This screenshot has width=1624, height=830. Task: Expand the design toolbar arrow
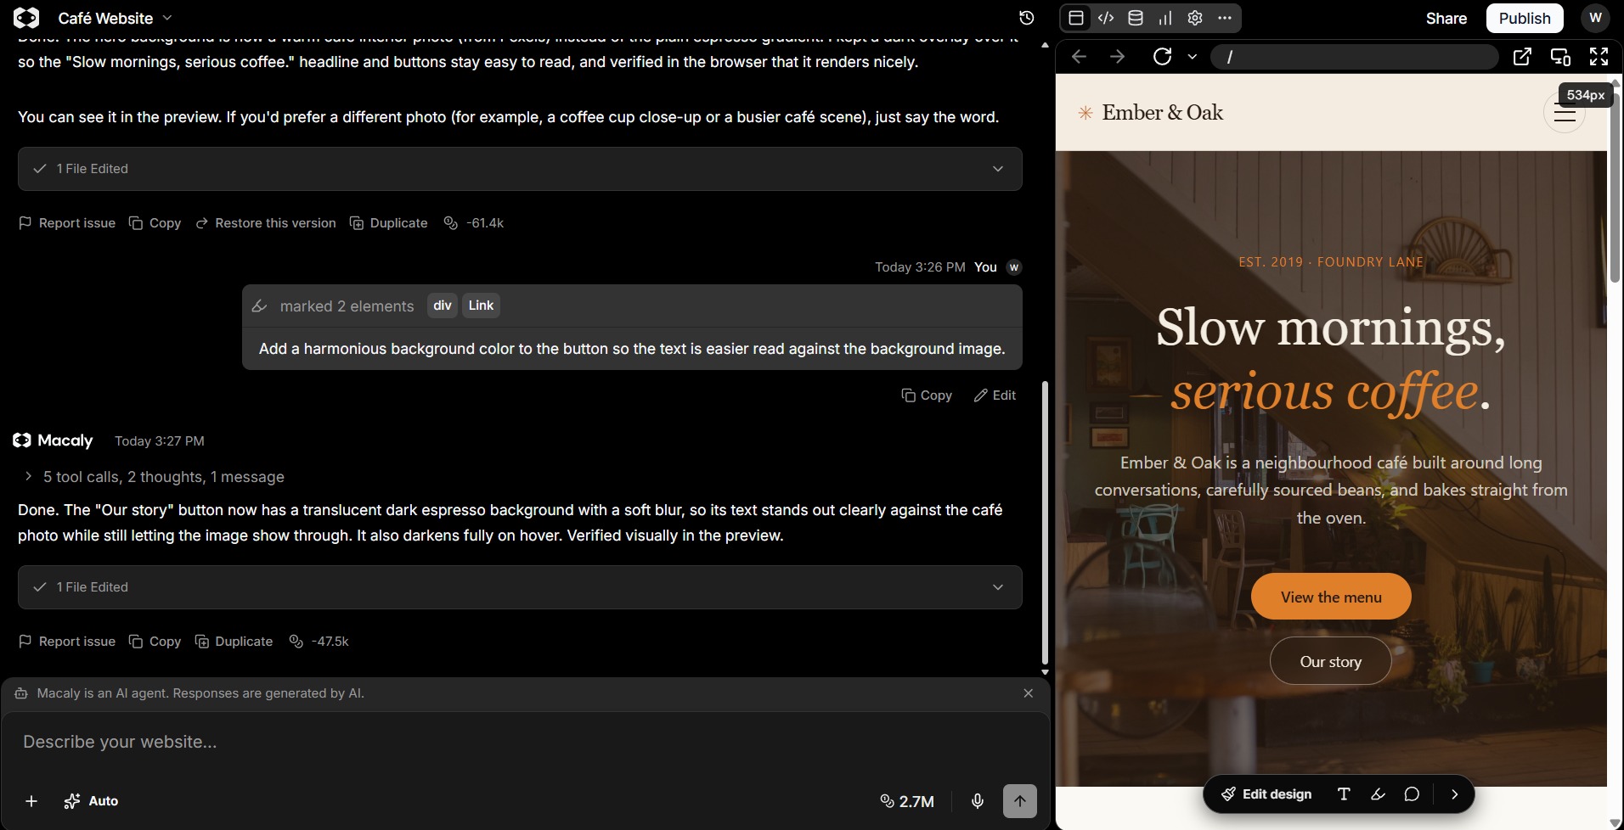point(1454,794)
